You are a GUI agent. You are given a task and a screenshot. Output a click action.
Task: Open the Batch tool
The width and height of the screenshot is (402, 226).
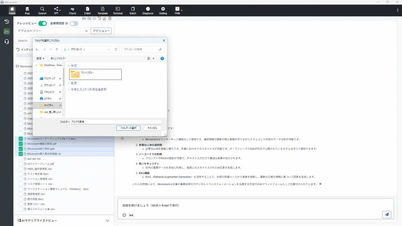tap(133, 10)
